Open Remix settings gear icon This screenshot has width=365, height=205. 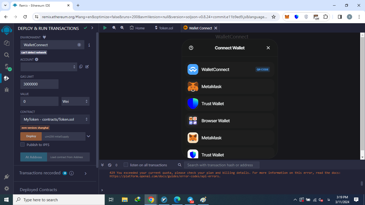[x=7, y=188]
